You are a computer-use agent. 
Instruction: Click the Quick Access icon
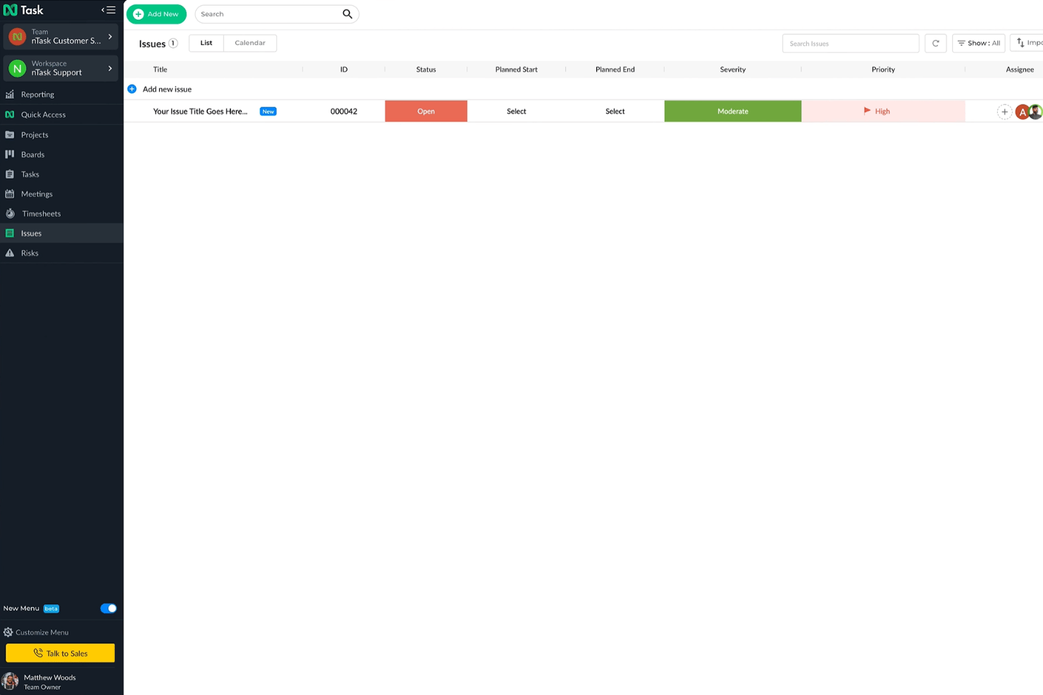click(10, 114)
